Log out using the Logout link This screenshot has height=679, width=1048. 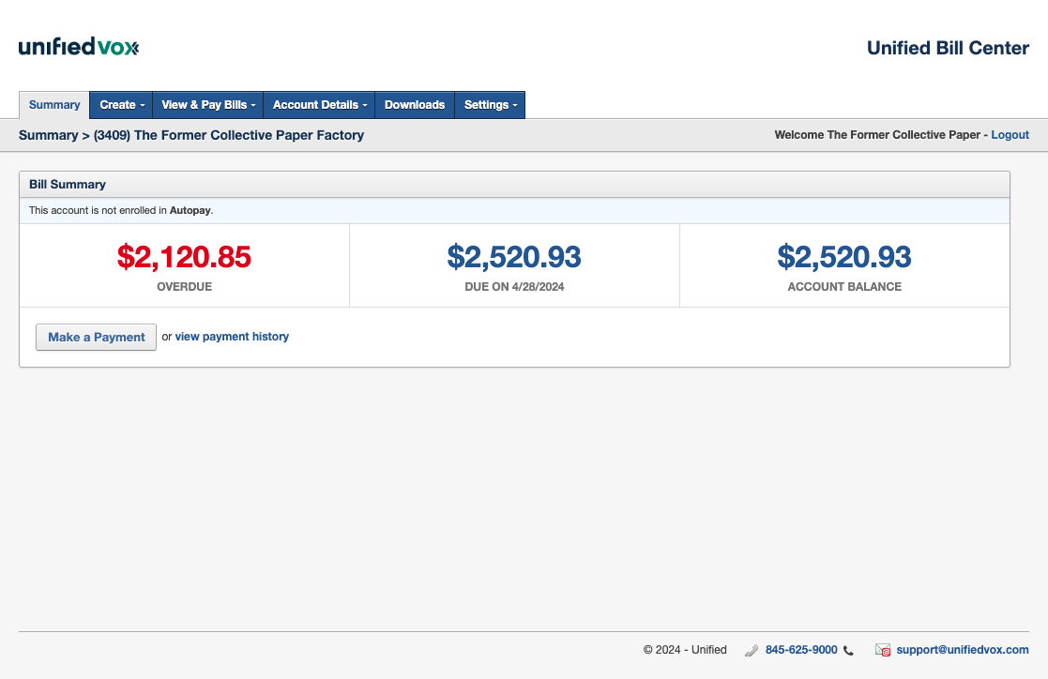pyautogui.click(x=1010, y=135)
